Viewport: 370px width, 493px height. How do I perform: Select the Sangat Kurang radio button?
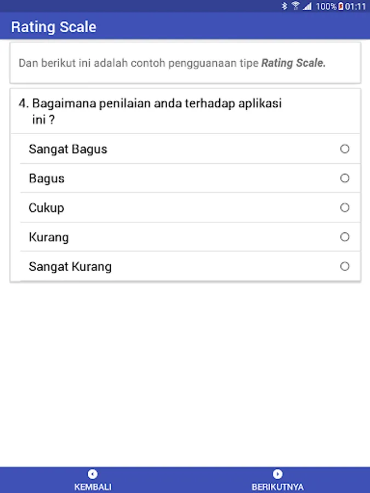pyautogui.click(x=345, y=267)
